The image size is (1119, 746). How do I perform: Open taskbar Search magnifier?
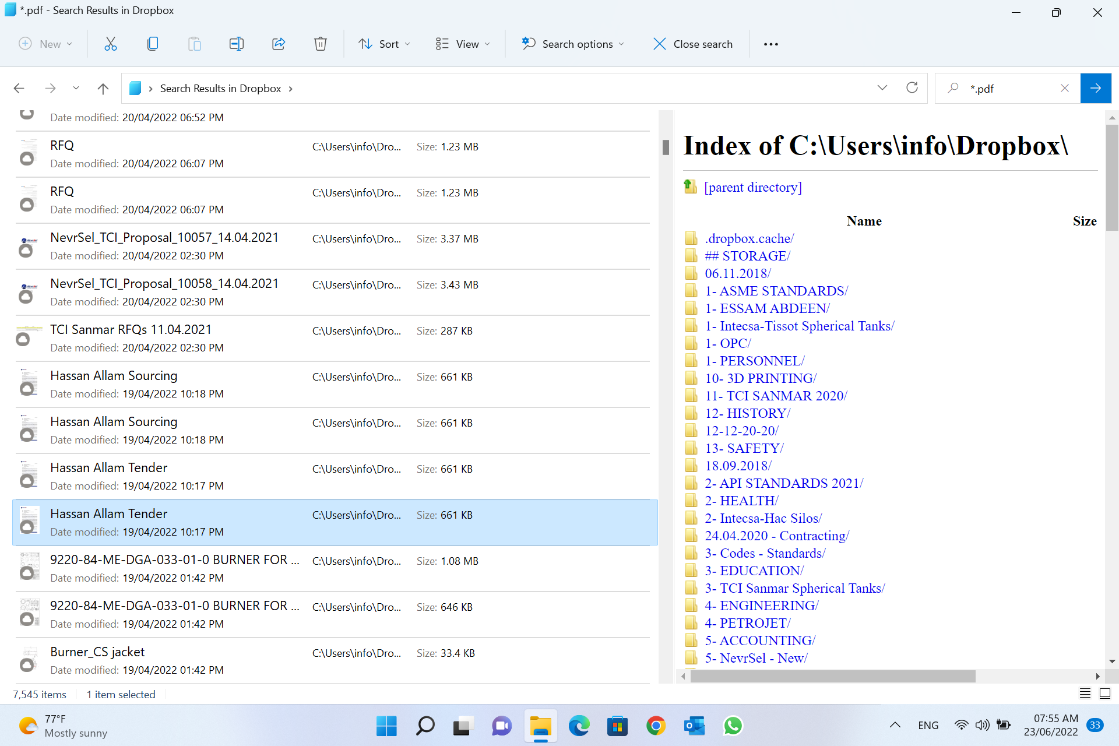[425, 726]
